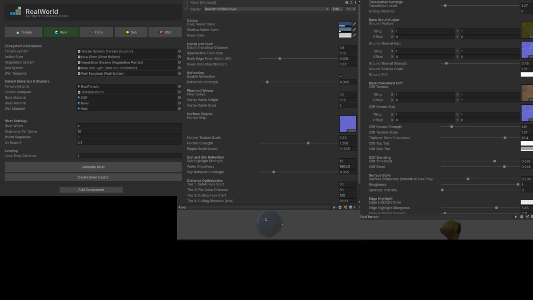Open the object picker for Terrain Compute

pyautogui.click(x=179, y=92)
